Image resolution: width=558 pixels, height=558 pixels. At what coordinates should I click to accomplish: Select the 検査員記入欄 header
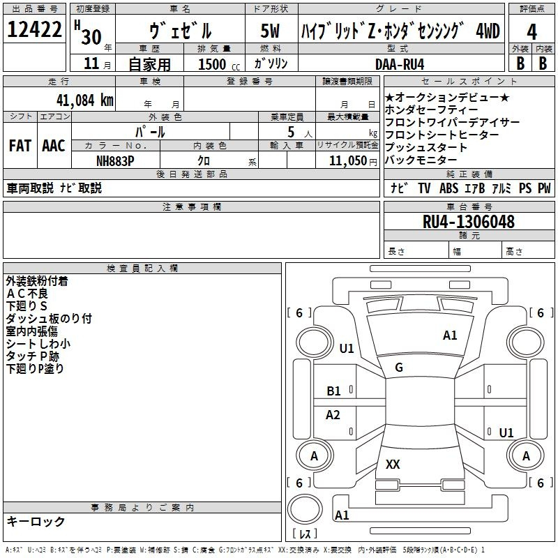pos(142,269)
